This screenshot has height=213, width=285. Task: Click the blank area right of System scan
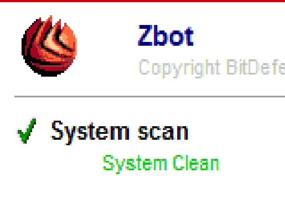236,133
